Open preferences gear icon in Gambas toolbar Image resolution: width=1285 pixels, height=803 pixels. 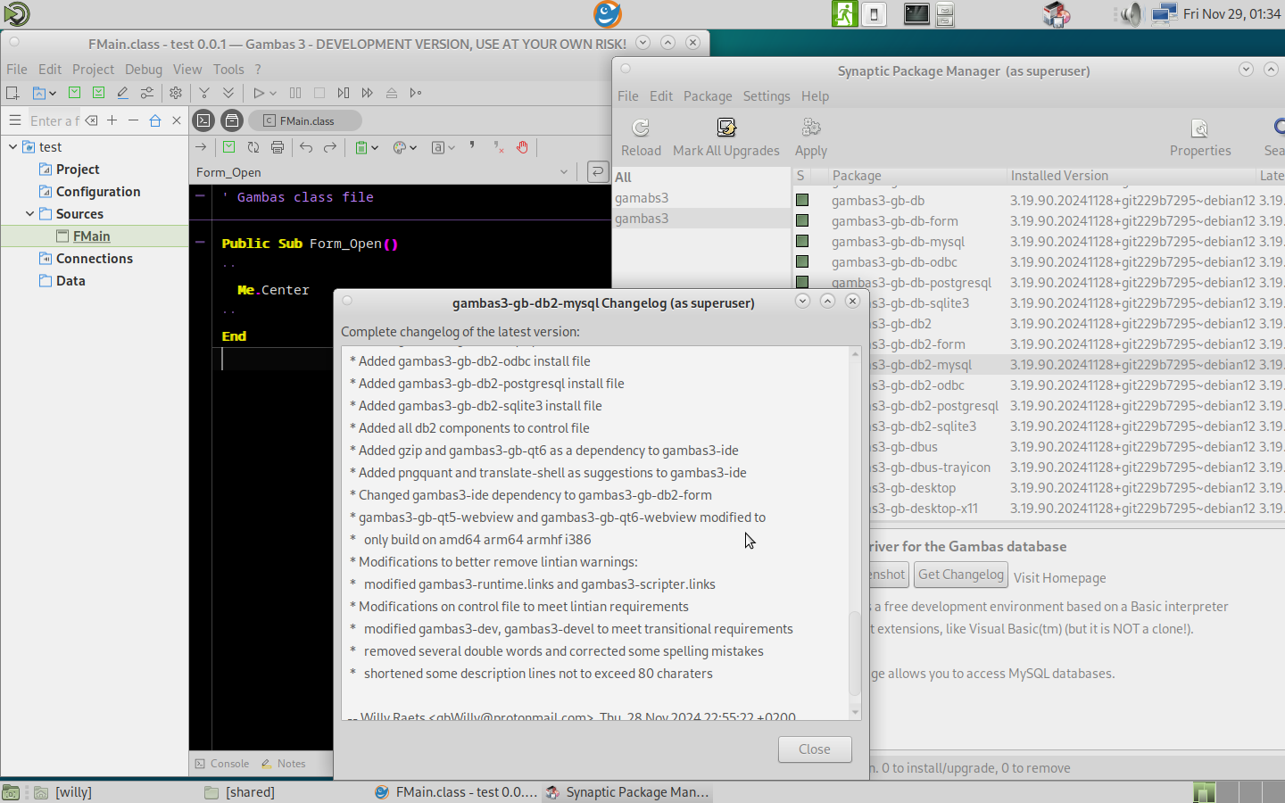(x=176, y=93)
